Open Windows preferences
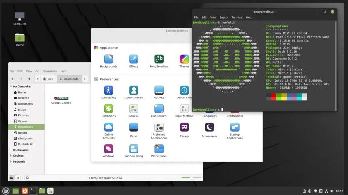The height and width of the screenshot is (195, 348). pyautogui.click(x=108, y=151)
